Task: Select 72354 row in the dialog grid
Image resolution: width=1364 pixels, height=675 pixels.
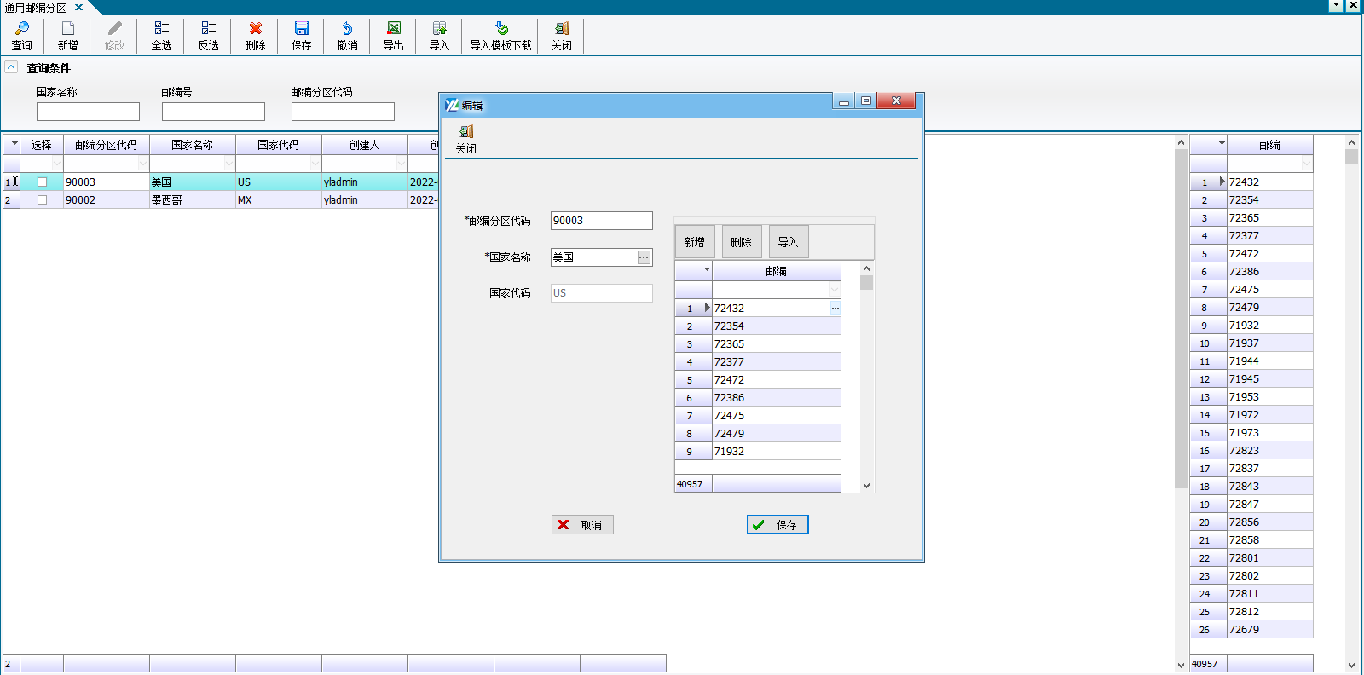Action: (x=777, y=326)
